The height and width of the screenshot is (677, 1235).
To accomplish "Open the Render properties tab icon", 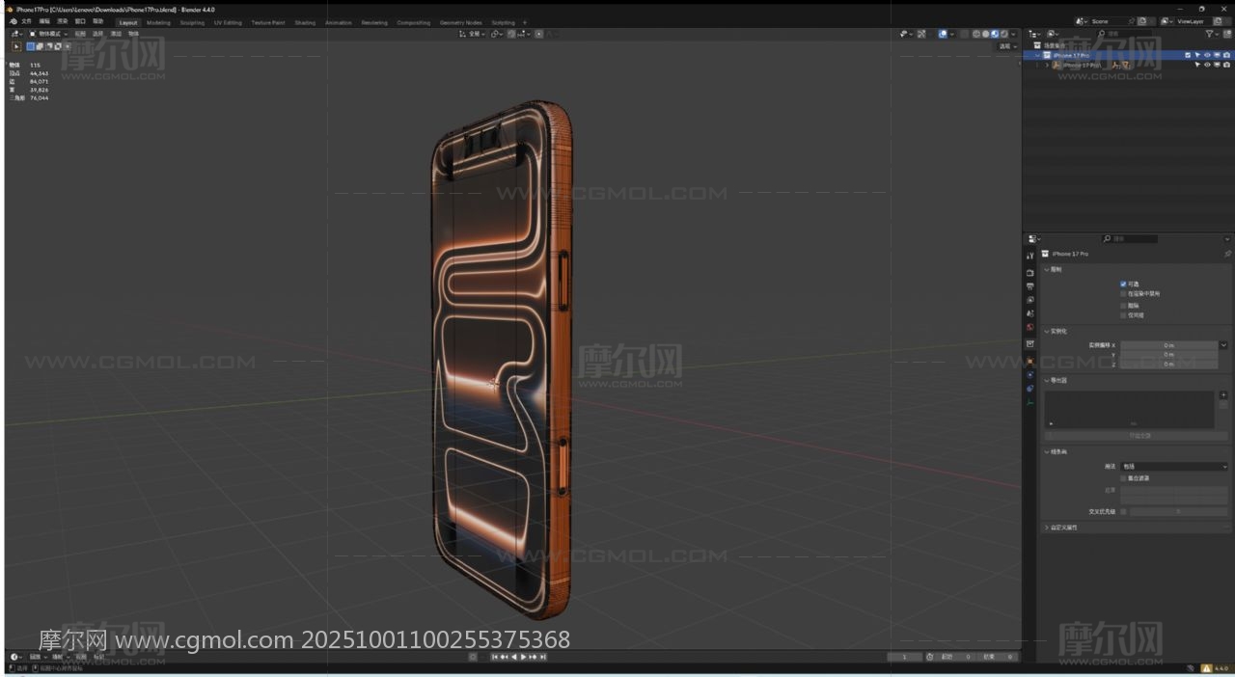I will click(x=1029, y=273).
